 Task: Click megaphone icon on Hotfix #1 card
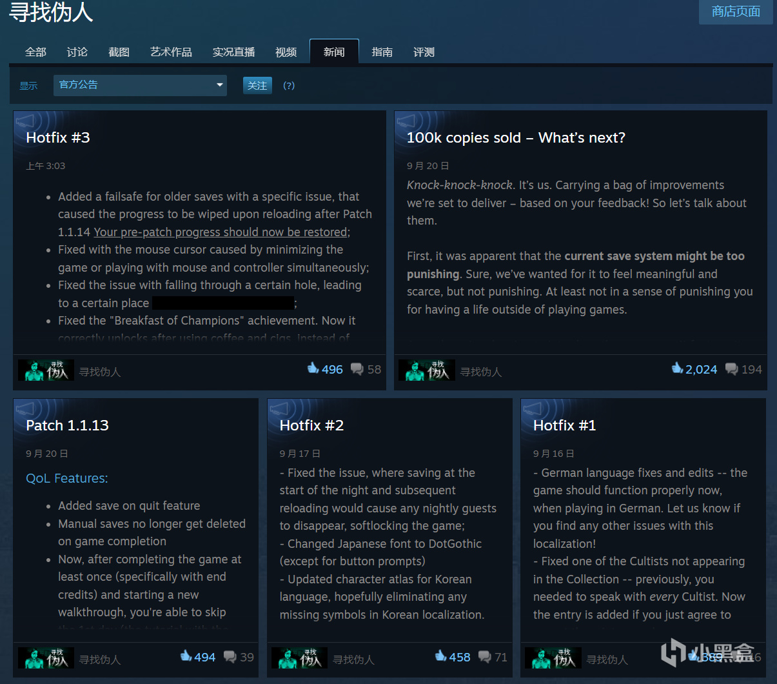pyautogui.click(x=533, y=408)
